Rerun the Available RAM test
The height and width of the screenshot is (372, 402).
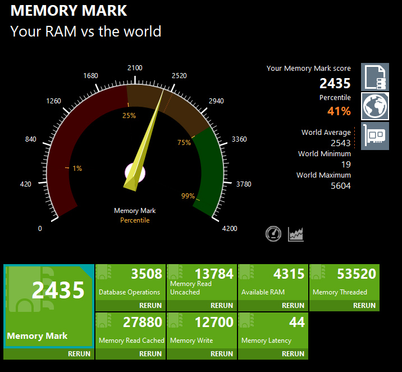coord(293,306)
